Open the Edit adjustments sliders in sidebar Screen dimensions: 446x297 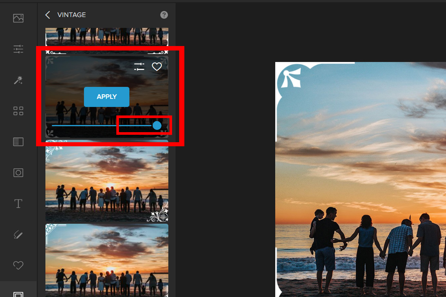(x=18, y=49)
